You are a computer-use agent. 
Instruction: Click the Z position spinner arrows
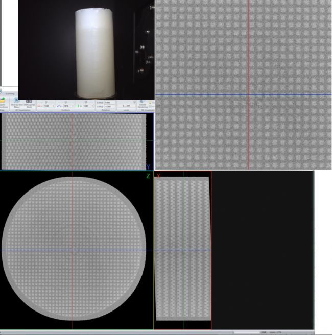(x=92, y=106)
